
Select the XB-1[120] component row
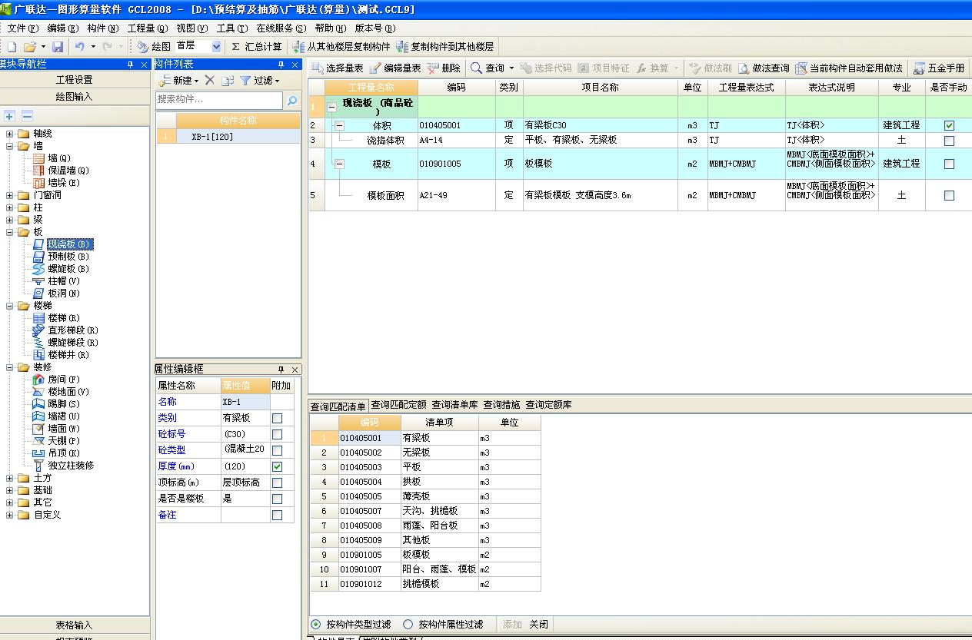[228, 137]
